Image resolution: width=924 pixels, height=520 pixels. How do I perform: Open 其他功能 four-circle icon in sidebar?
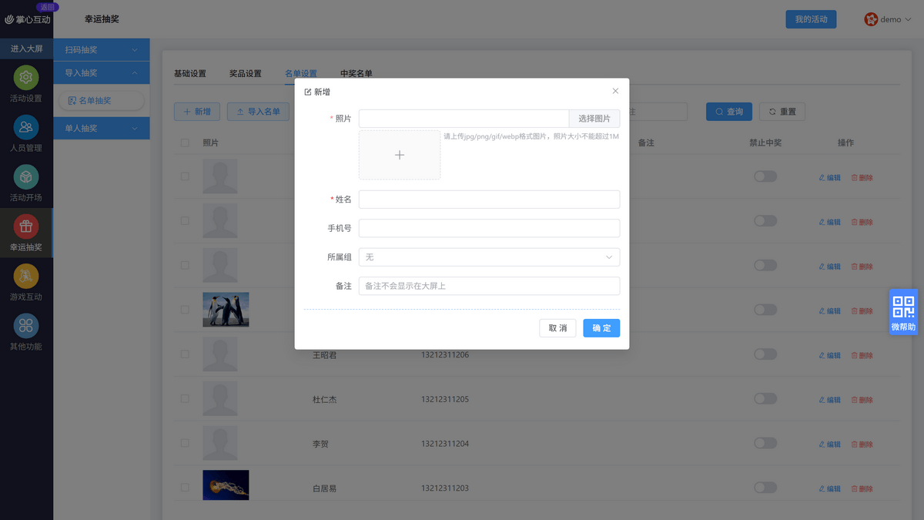pos(25,325)
